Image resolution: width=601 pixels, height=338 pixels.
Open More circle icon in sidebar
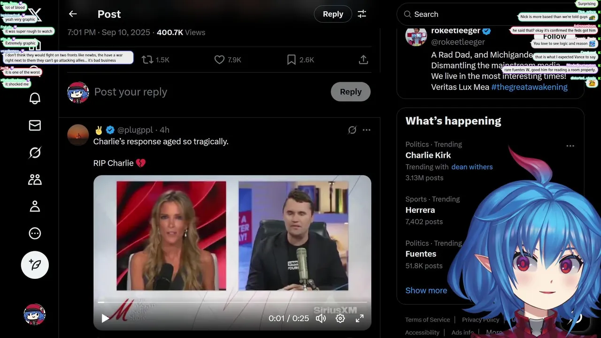[x=35, y=233]
